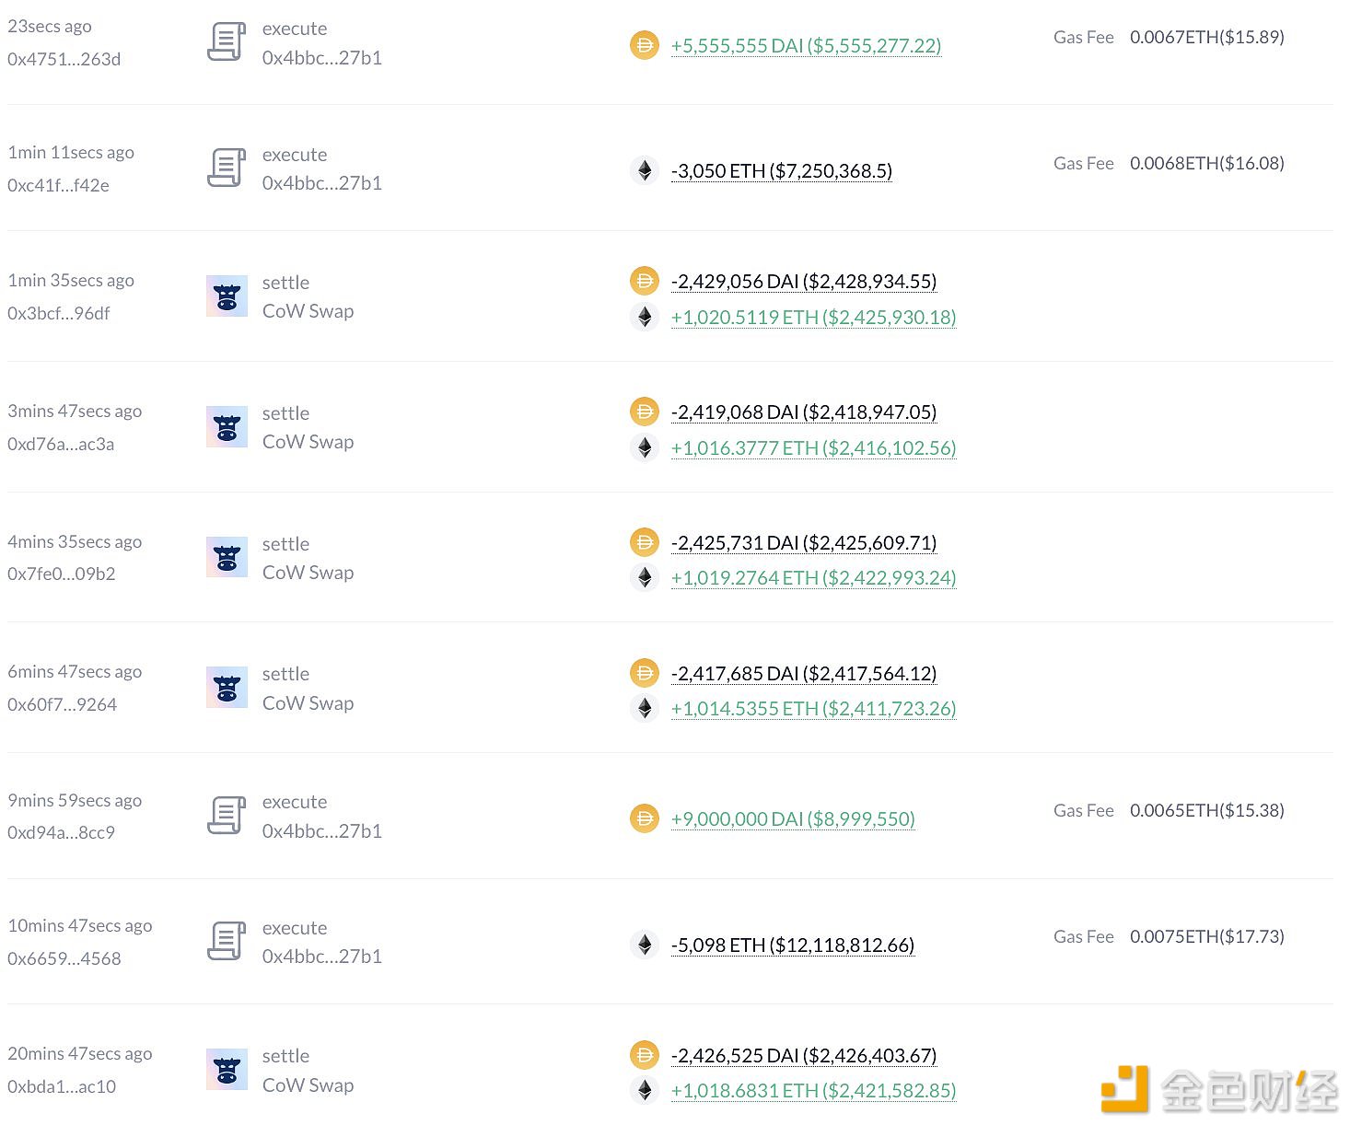The width and height of the screenshot is (1350, 1125).
Task: Open the -3,050 ETH transfer amount link
Action: [781, 171]
